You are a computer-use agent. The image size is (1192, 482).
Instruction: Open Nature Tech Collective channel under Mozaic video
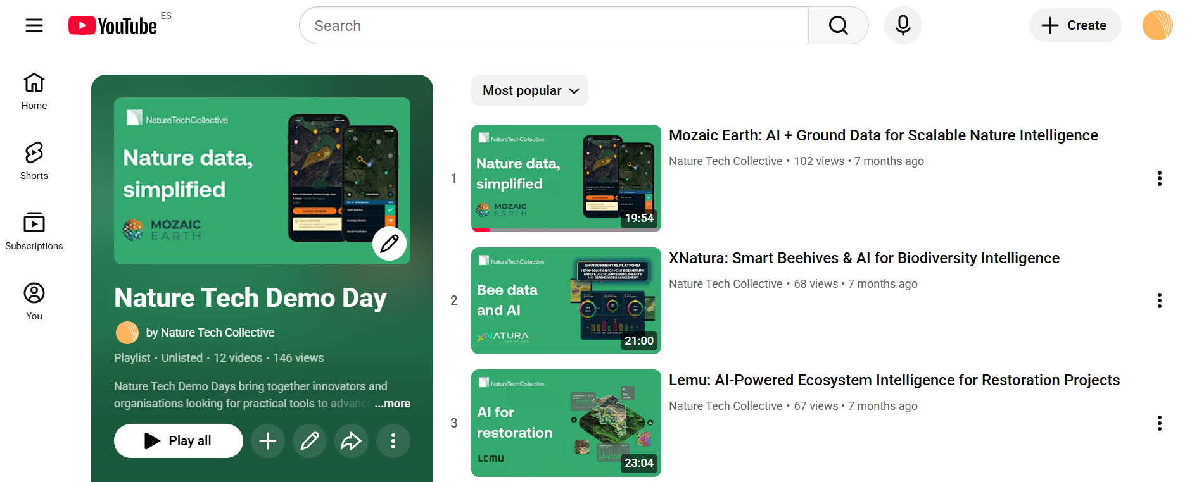[725, 161]
